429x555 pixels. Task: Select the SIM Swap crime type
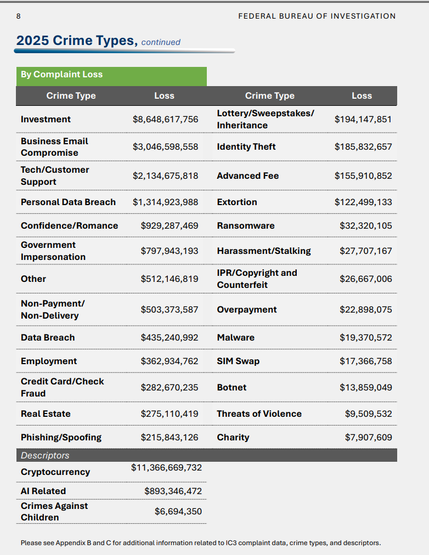tap(238, 361)
